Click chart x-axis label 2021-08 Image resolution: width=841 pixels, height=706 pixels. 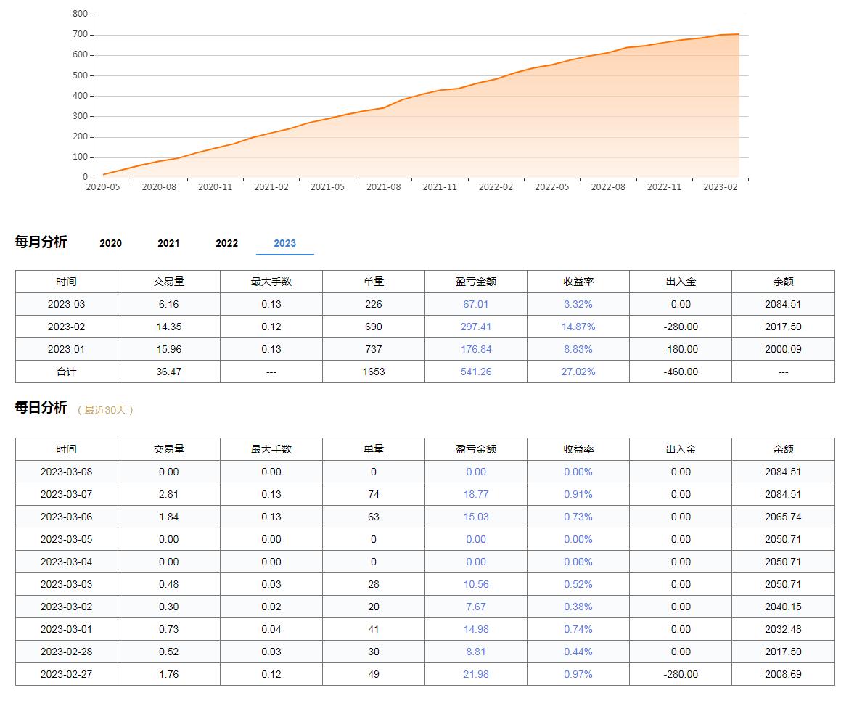(383, 187)
